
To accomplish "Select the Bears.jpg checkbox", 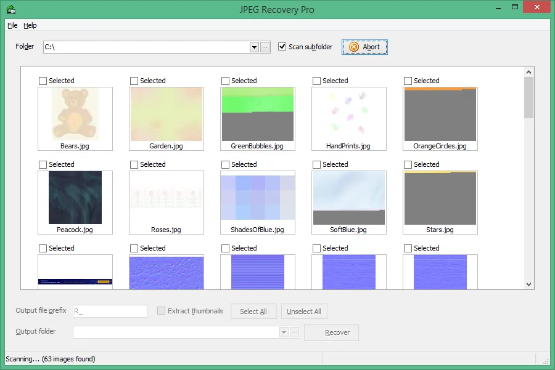I will coord(43,81).
